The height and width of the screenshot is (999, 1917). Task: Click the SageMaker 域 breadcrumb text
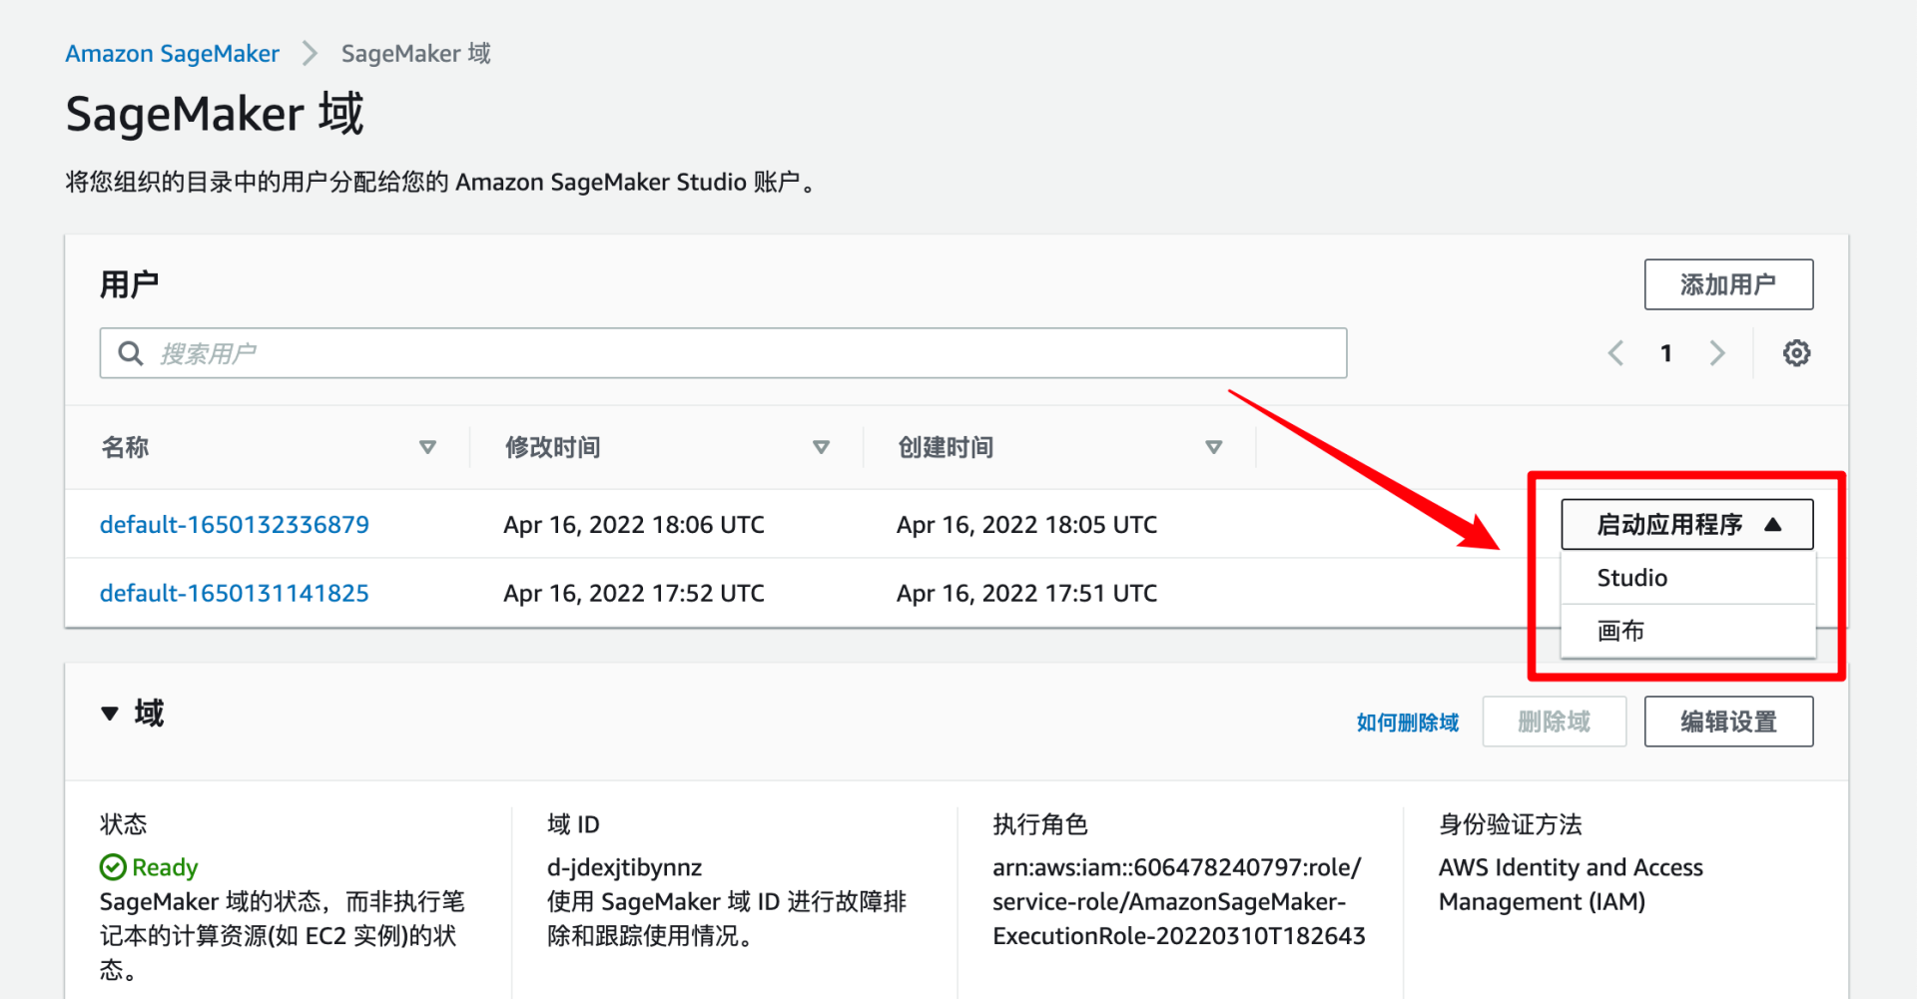415,54
